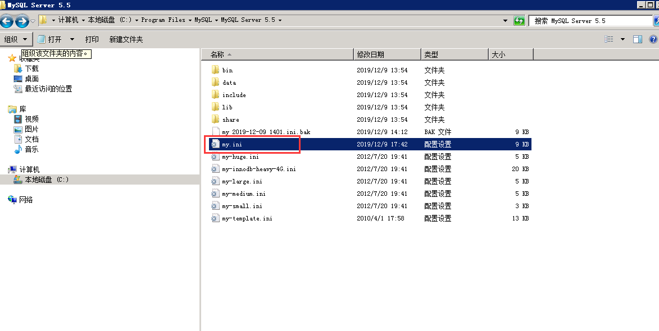Click the 2010/4/1 17:58 date cell
Image resolution: width=659 pixels, height=331 pixels.
[x=380, y=218]
